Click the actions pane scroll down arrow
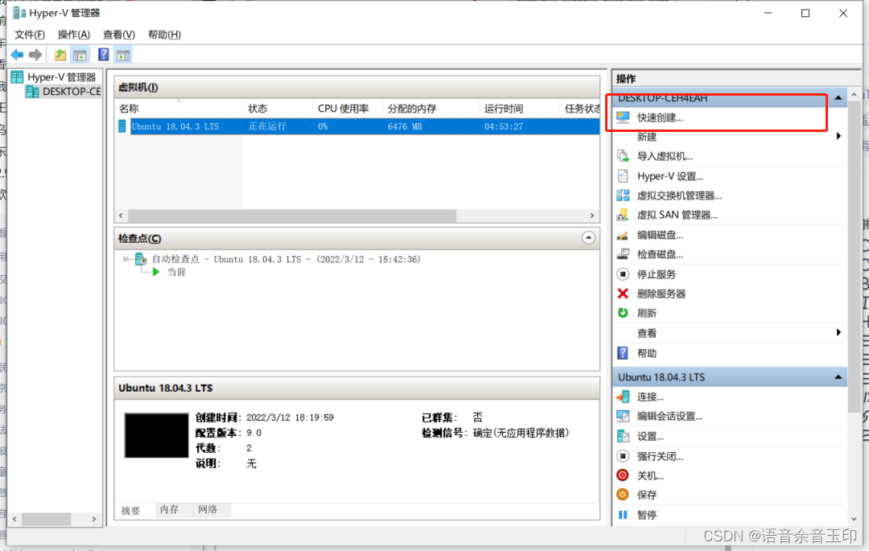The image size is (869, 551). (854, 519)
